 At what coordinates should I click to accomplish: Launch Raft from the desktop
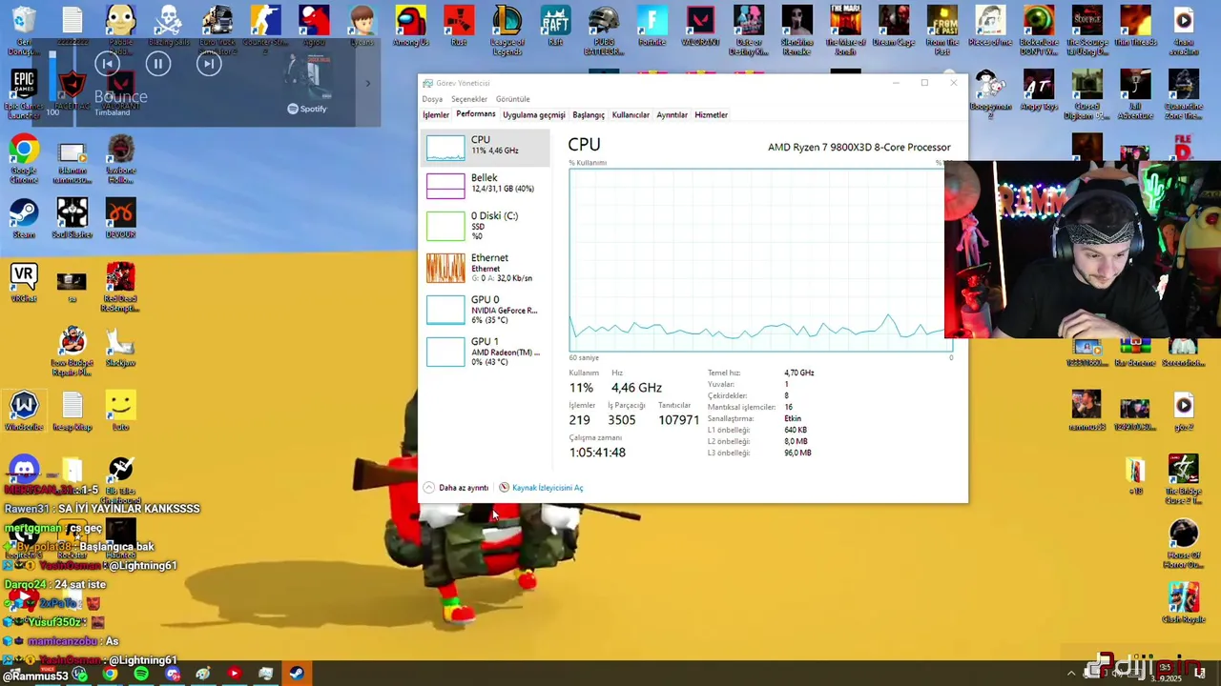(555, 26)
